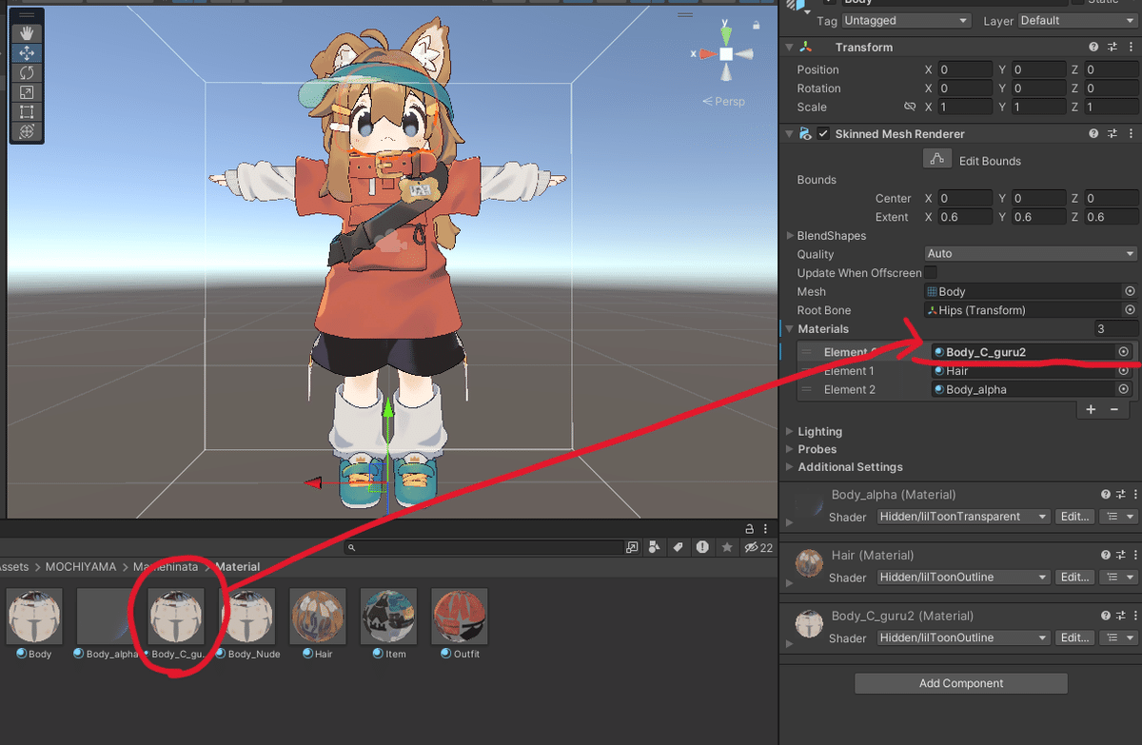Toggle Update When Offscreen checkbox
1142x745 pixels.
(931, 273)
